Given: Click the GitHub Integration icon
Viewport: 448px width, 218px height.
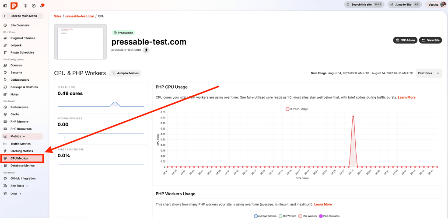Looking at the screenshot, I should coord(5,179).
